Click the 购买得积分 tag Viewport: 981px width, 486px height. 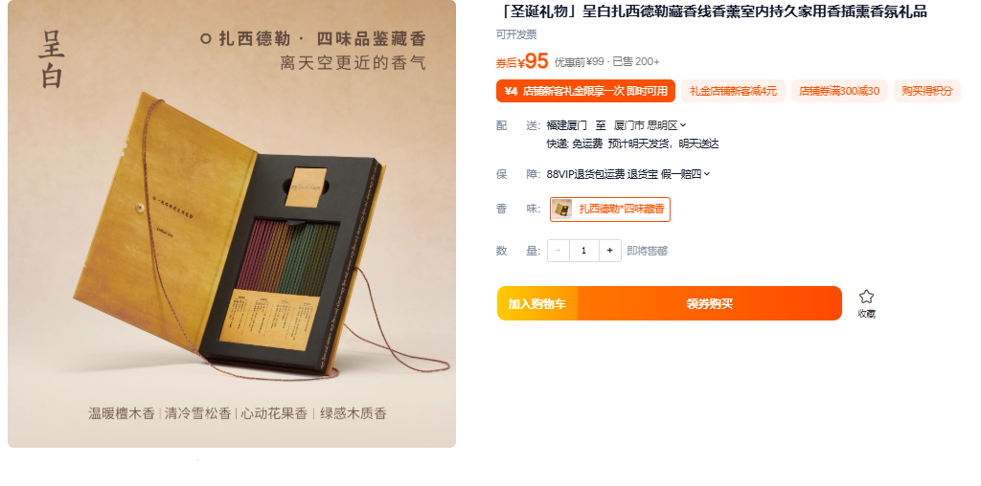[927, 91]
